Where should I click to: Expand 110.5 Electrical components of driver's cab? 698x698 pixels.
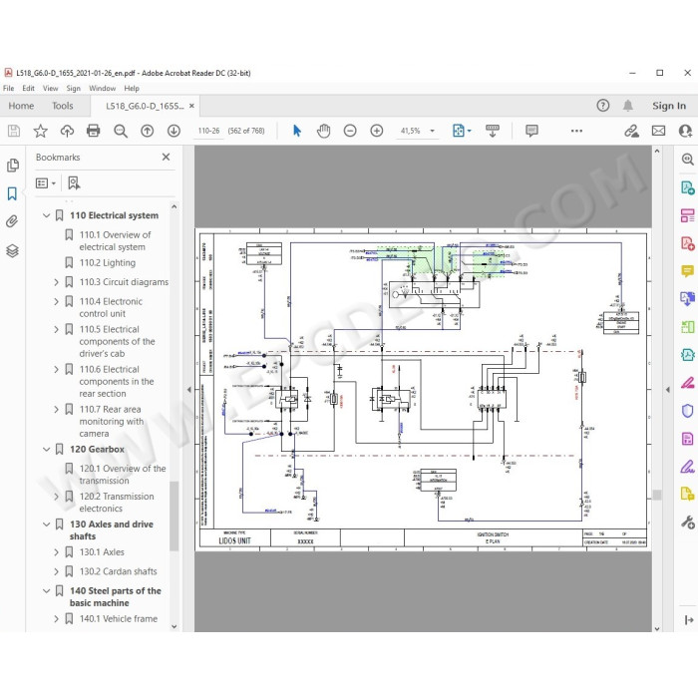(x=56, y=329)
